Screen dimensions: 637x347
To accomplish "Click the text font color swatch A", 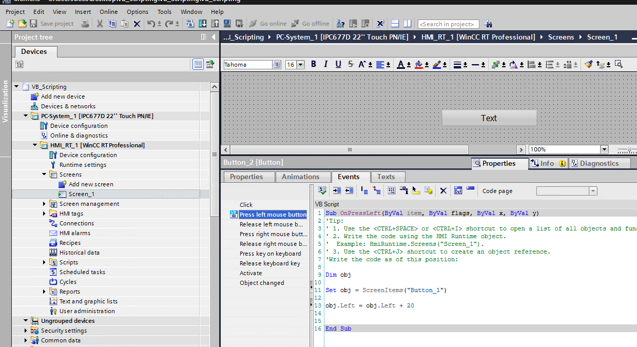I will pos(401,64).
